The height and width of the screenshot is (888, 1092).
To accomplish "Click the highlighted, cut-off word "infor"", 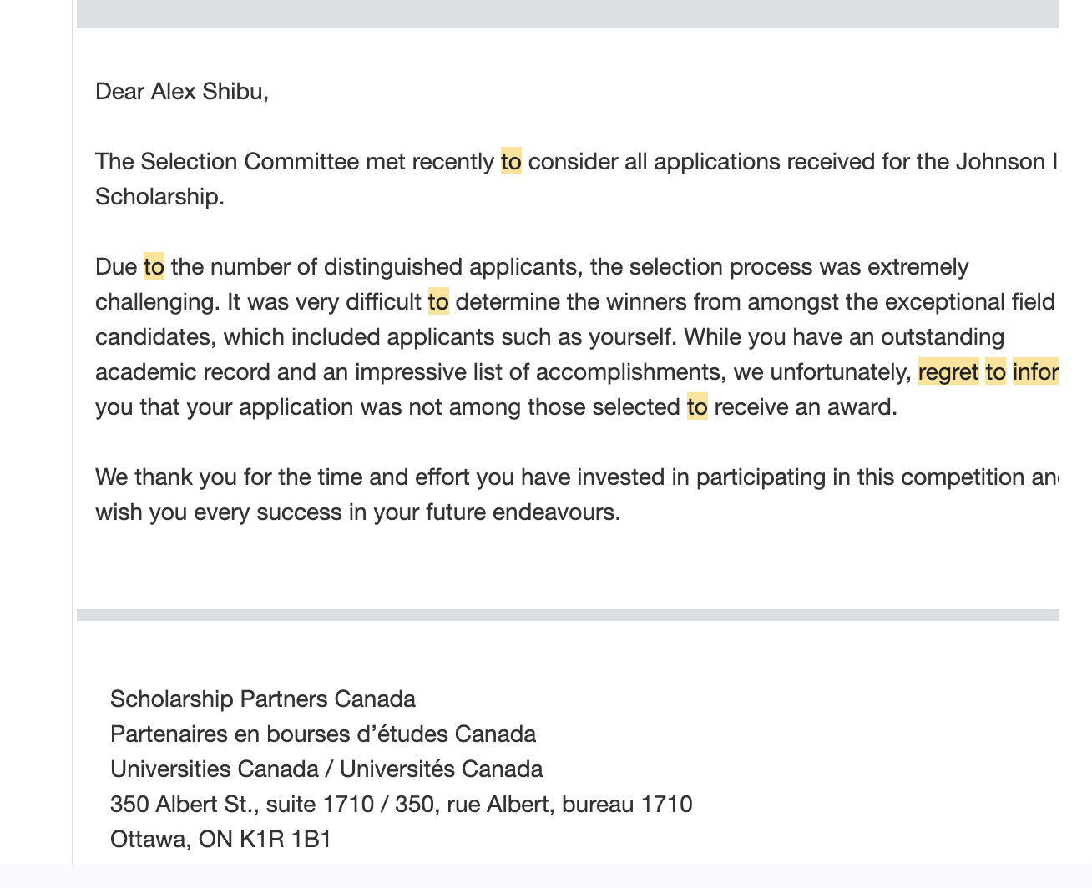I will pos(1035,372).
